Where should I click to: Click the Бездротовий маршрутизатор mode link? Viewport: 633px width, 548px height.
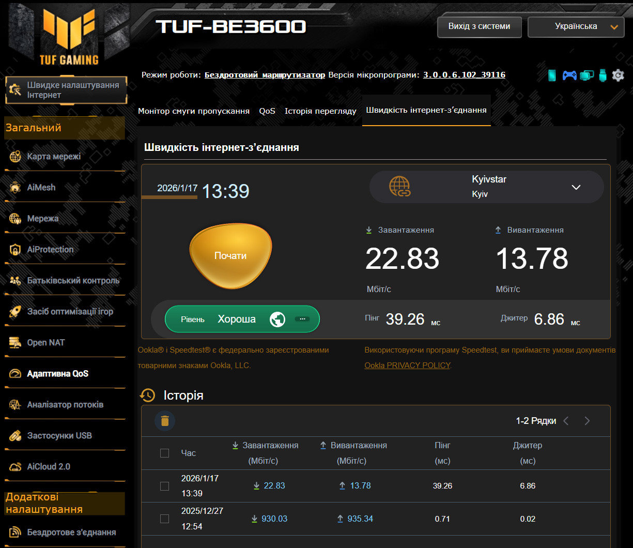click(265, 75)
